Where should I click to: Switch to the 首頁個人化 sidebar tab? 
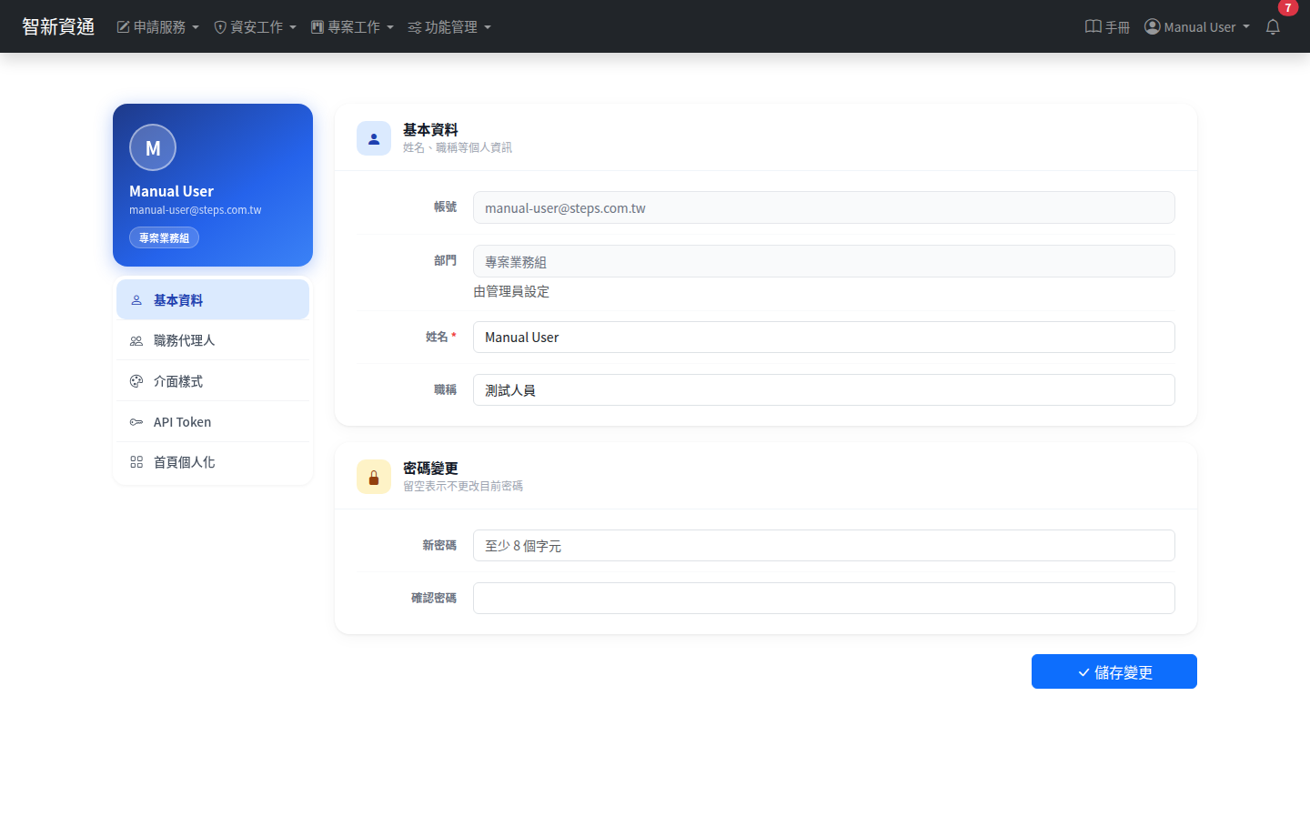[213, 462]
